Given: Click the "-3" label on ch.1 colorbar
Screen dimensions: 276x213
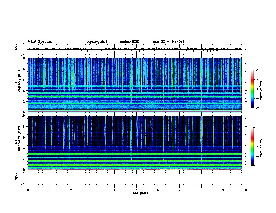Looking at the screenshot, I should [257, 70].
